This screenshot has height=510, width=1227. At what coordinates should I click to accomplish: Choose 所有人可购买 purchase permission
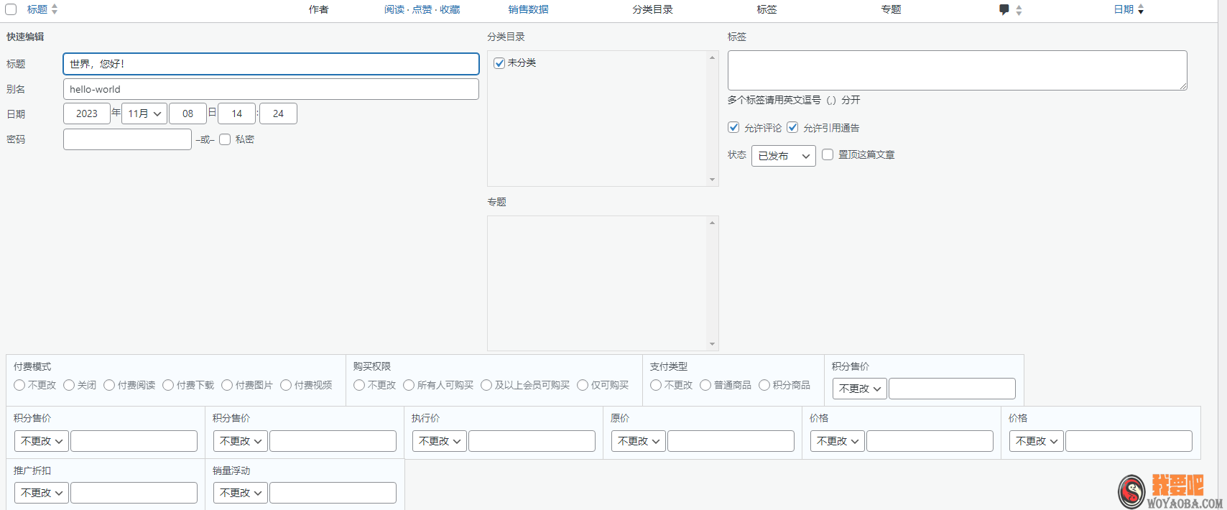click(x=409, y=385)
